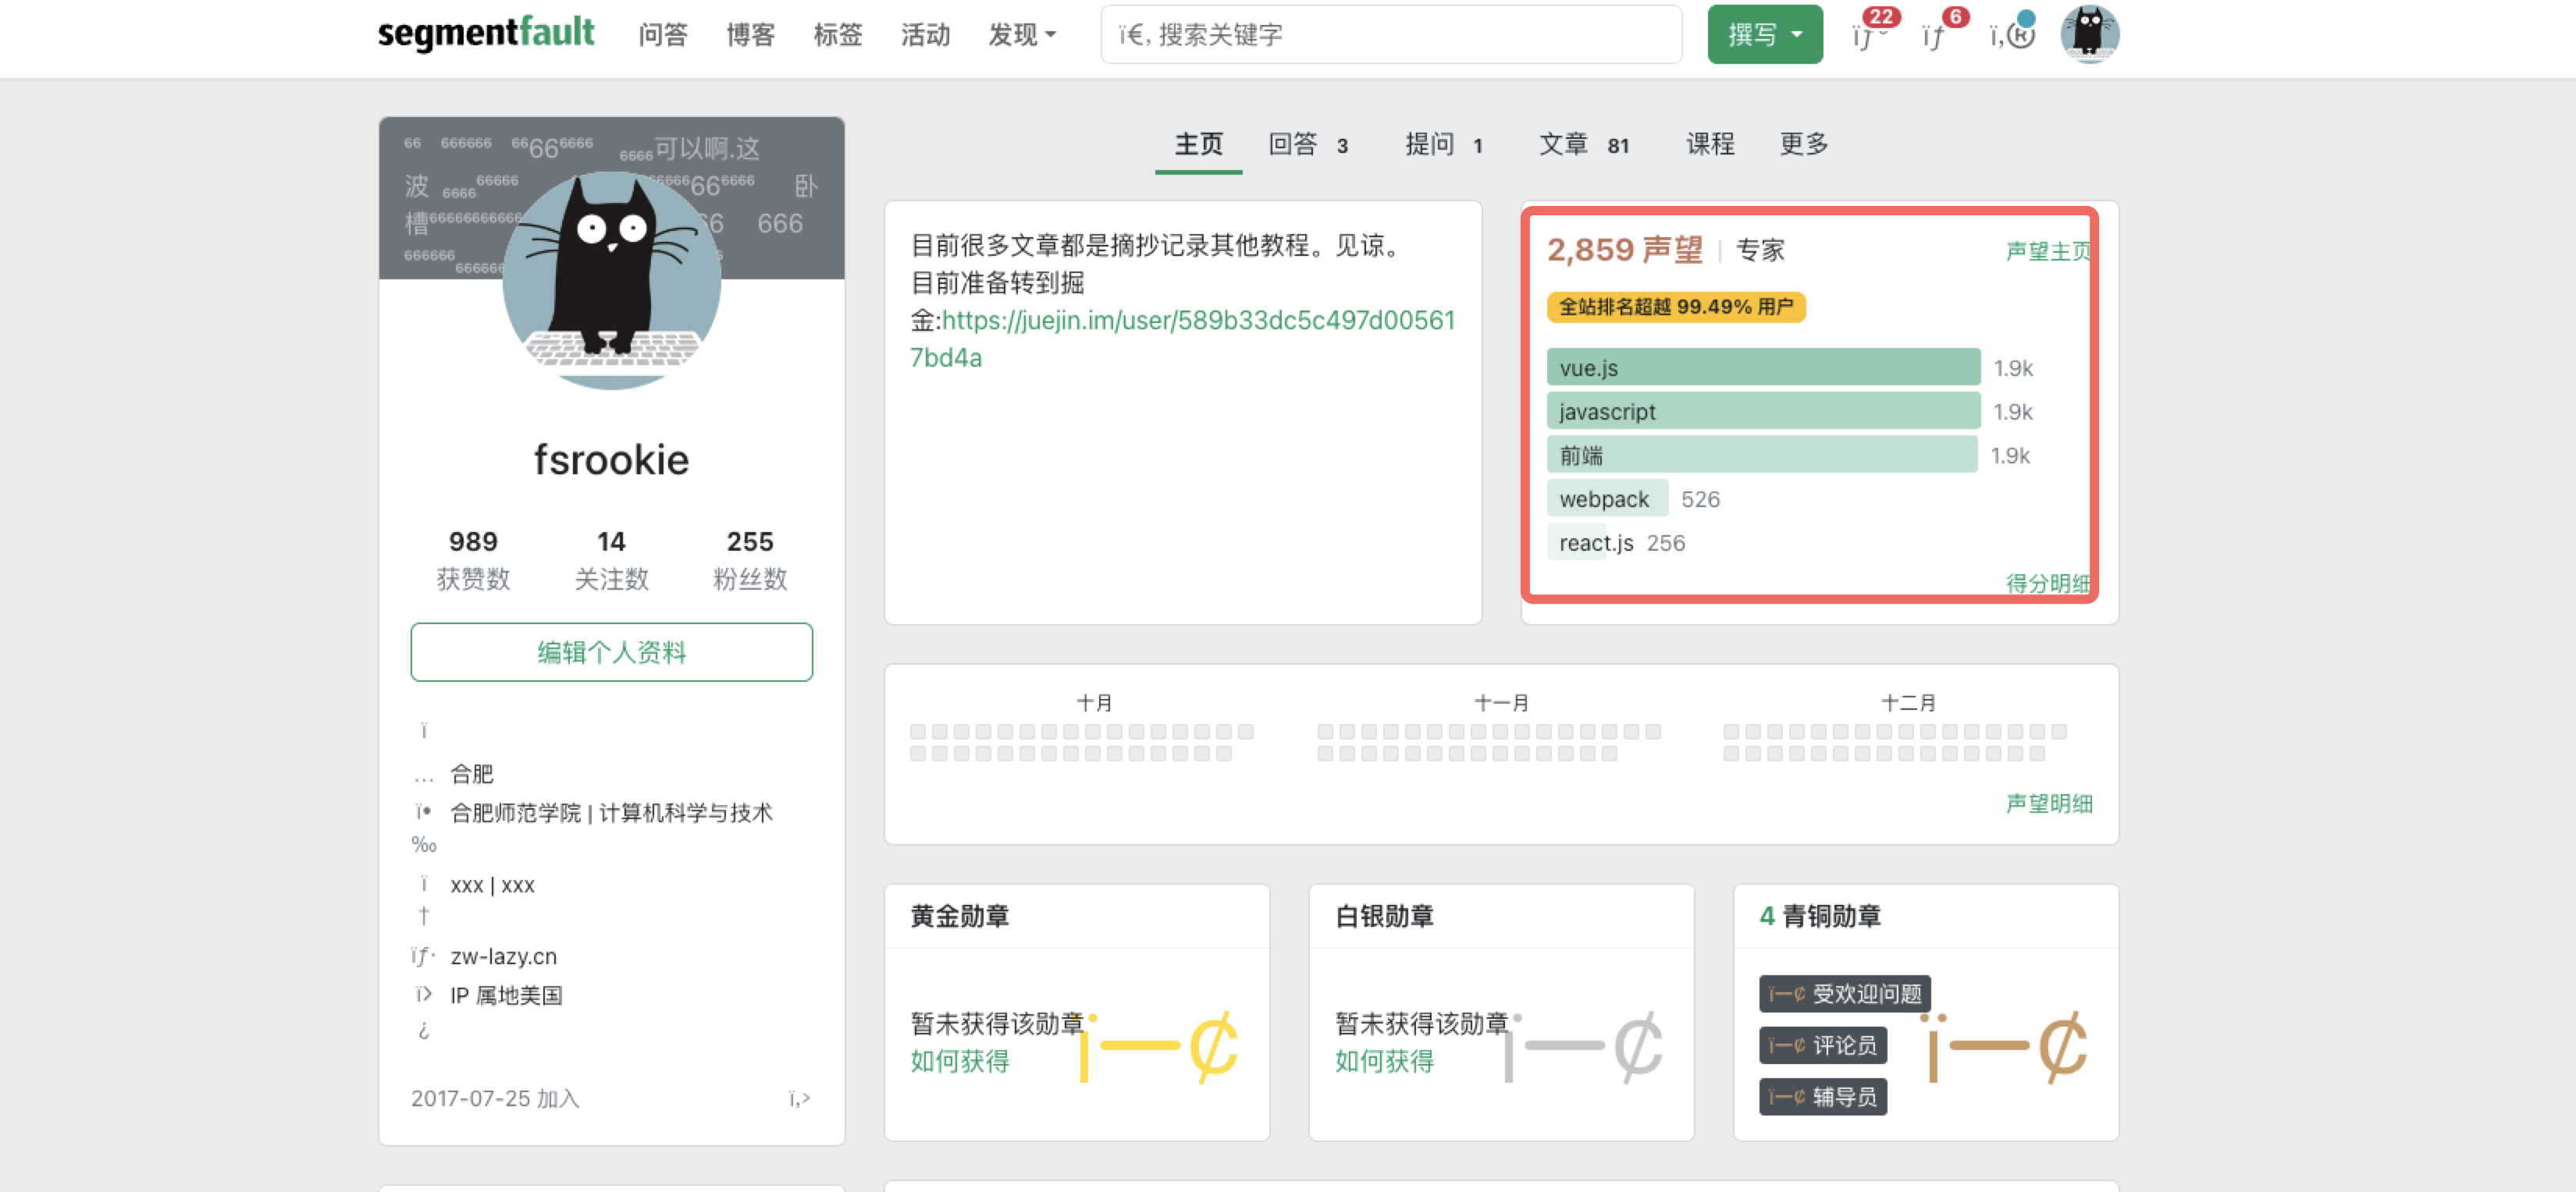This screenshot has height=1192, width=2576.
Task: Click the 编辑个人资料 button
Action: (611, 652)
